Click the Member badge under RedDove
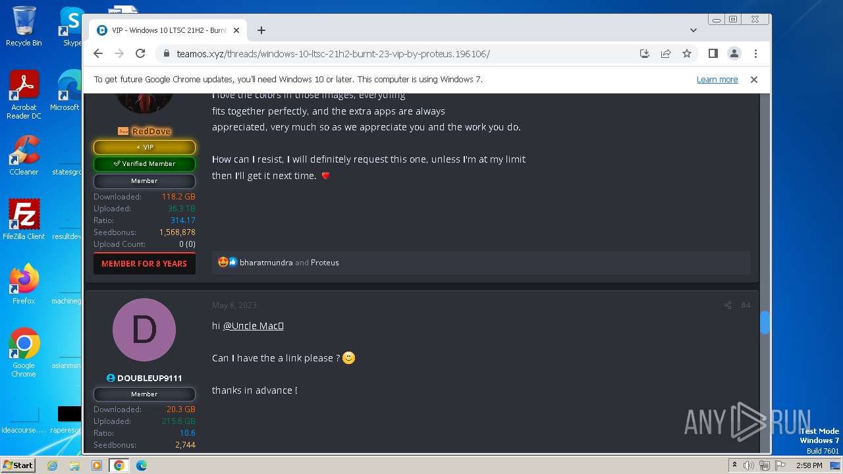Screen dimensions: 843x474 pyautogui.click(x=144, y=181)
